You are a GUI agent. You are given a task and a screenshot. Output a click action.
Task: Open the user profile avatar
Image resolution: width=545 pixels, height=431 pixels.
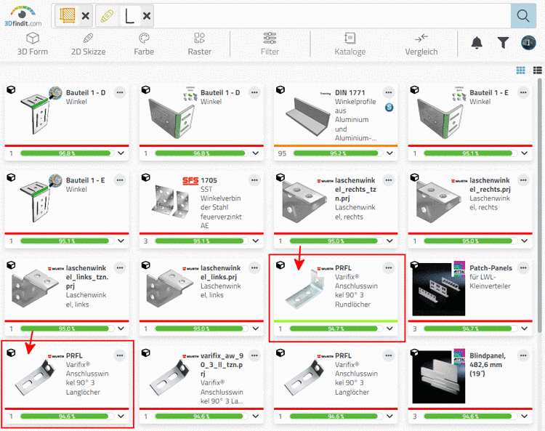[528, 43]
